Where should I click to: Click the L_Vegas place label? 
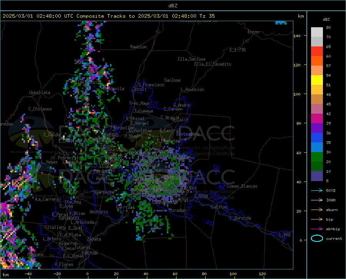(49, 162)
